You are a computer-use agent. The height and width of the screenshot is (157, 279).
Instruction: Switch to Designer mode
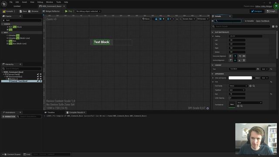click(x=257, y=11)
